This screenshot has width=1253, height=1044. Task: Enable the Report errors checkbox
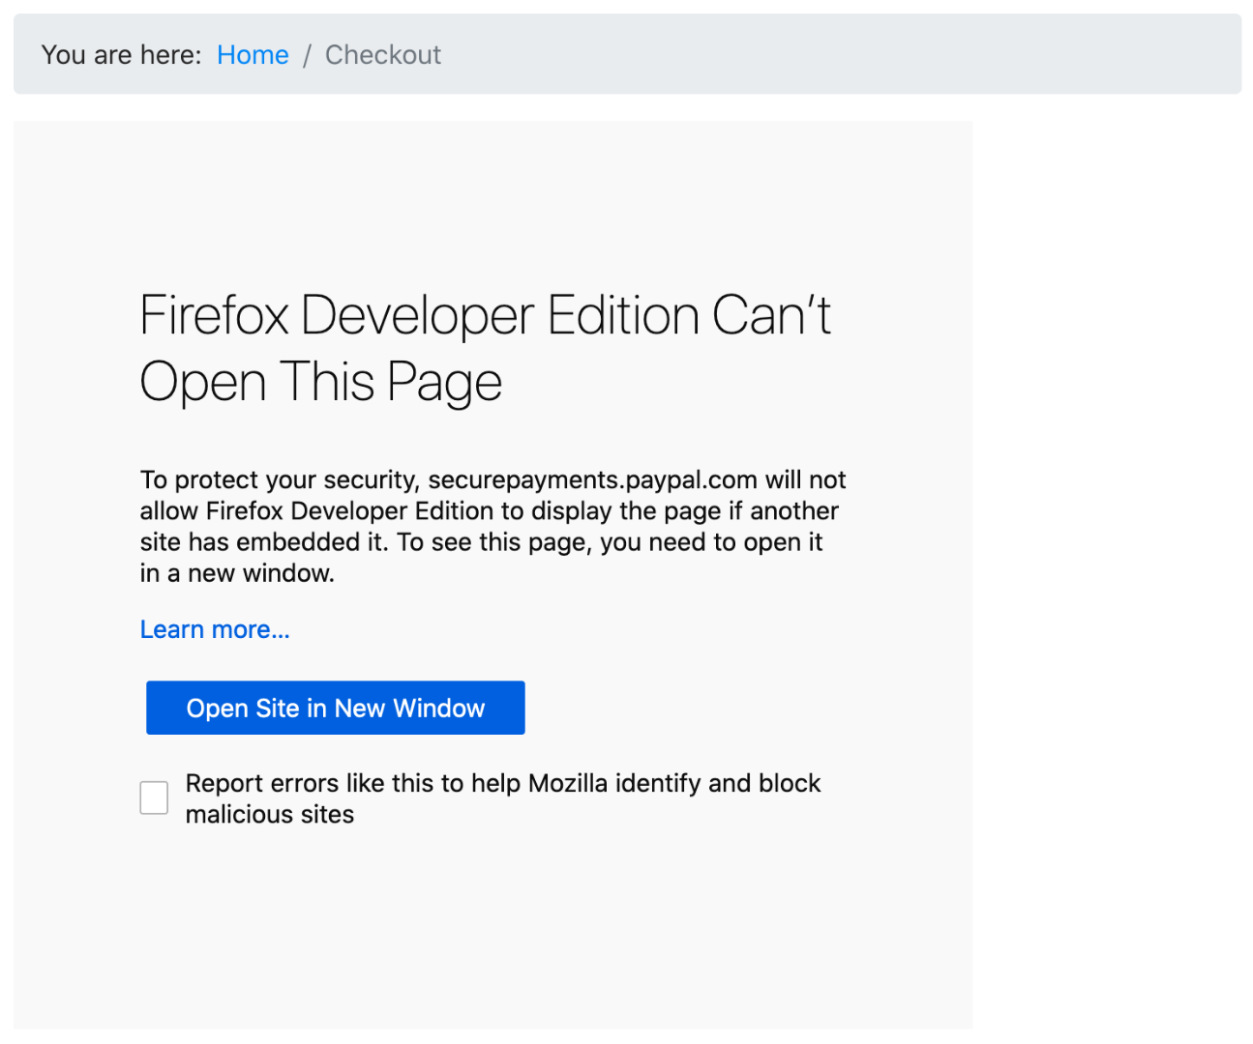point(154,798)
